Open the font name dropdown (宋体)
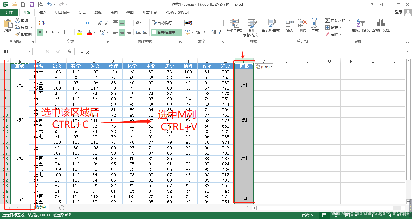Screen dimensions: 412x219 tap(82, 23)
